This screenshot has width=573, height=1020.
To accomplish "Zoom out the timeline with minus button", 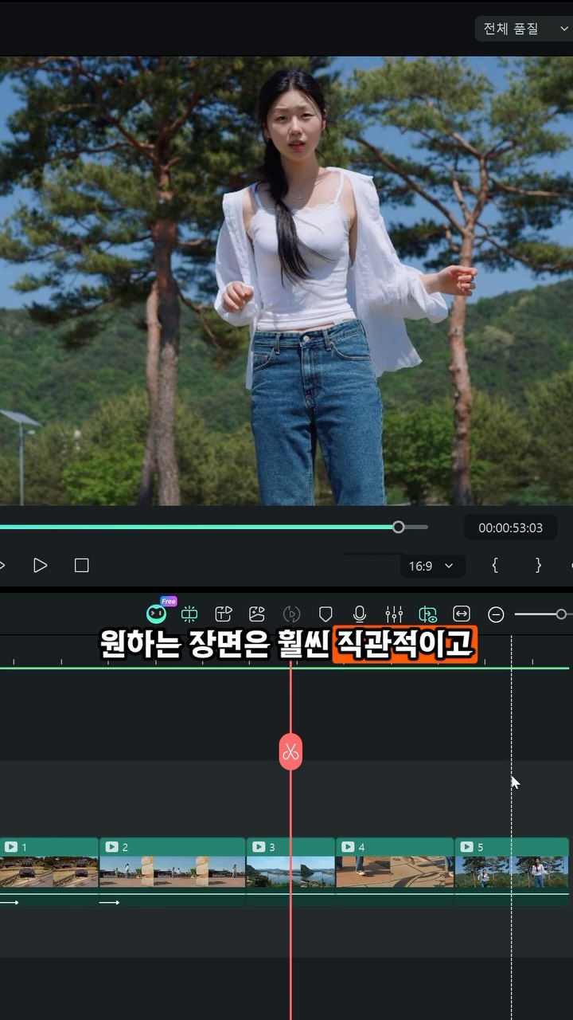I will 496,614.
